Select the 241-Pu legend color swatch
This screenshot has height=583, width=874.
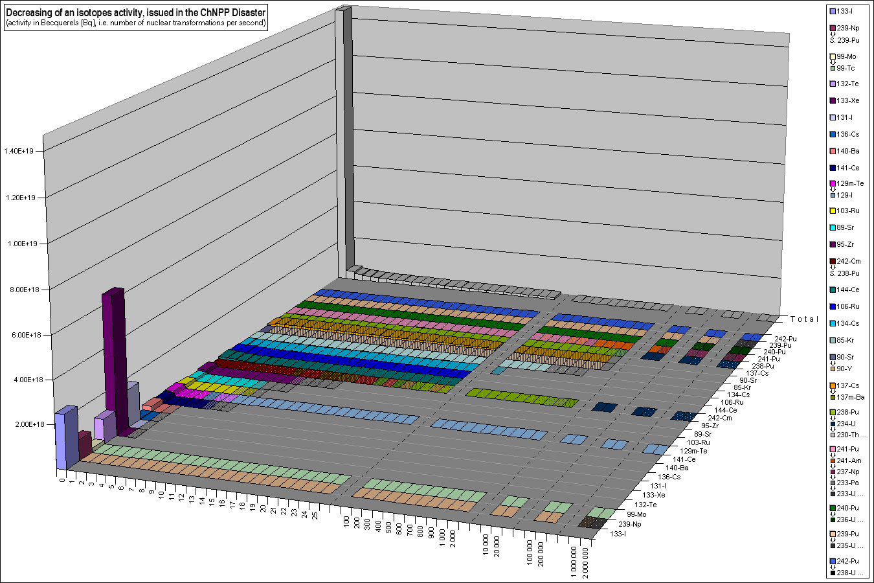(x=833, y=449)
